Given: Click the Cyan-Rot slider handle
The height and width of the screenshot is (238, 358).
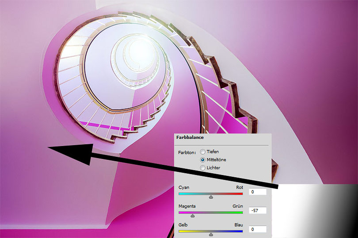Looking at the screenshot, I should coord(211,197).
